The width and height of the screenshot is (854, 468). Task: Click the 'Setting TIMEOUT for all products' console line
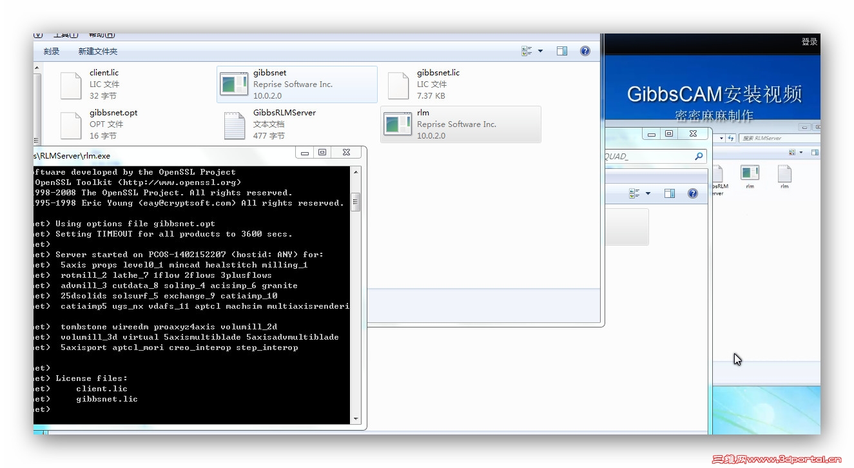[174, 234]
